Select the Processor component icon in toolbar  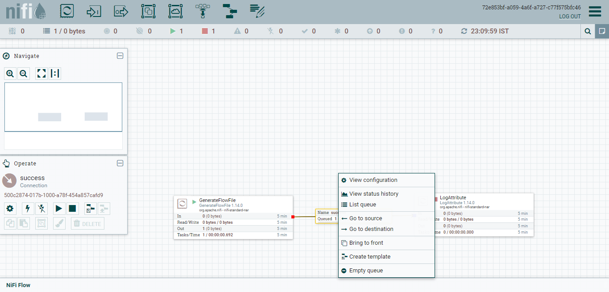66,11
